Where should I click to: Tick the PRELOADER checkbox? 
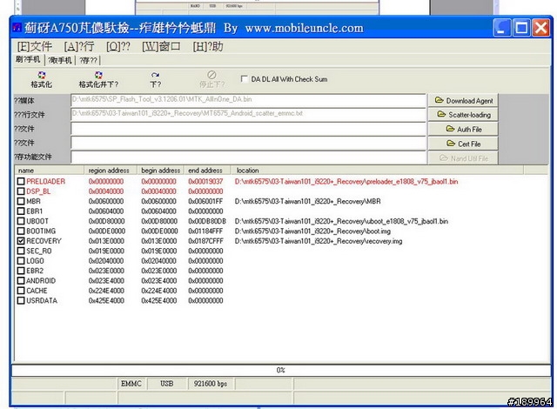click(x=21, y=181)
